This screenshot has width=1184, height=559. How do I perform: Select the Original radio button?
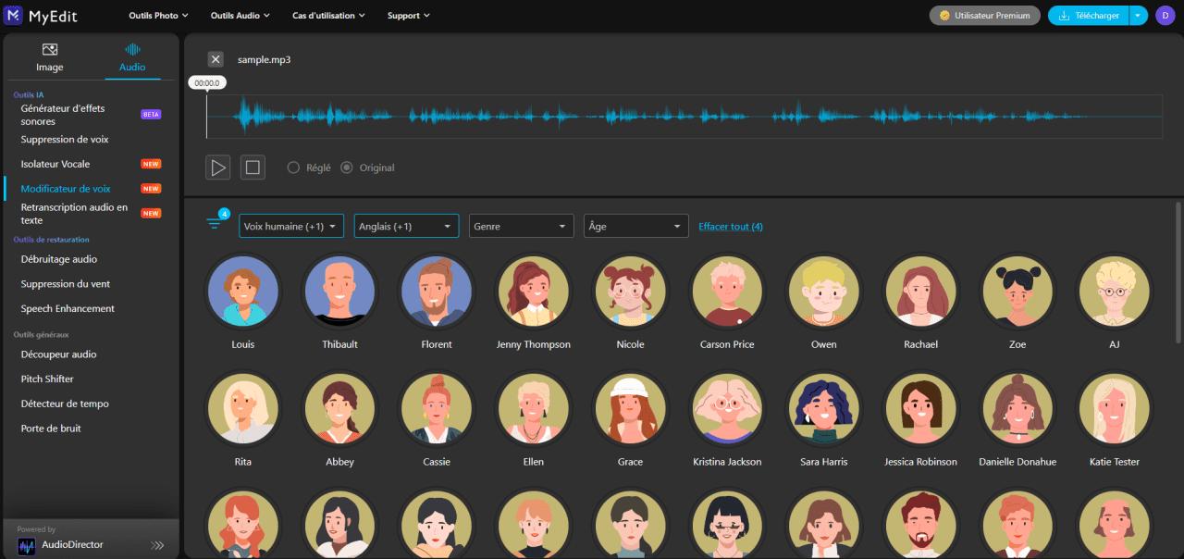(x=347, y=168)
